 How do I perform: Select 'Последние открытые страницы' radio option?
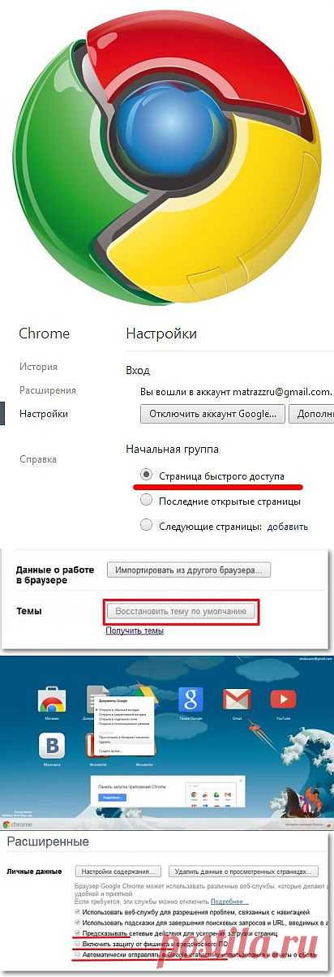pos(147,501)
